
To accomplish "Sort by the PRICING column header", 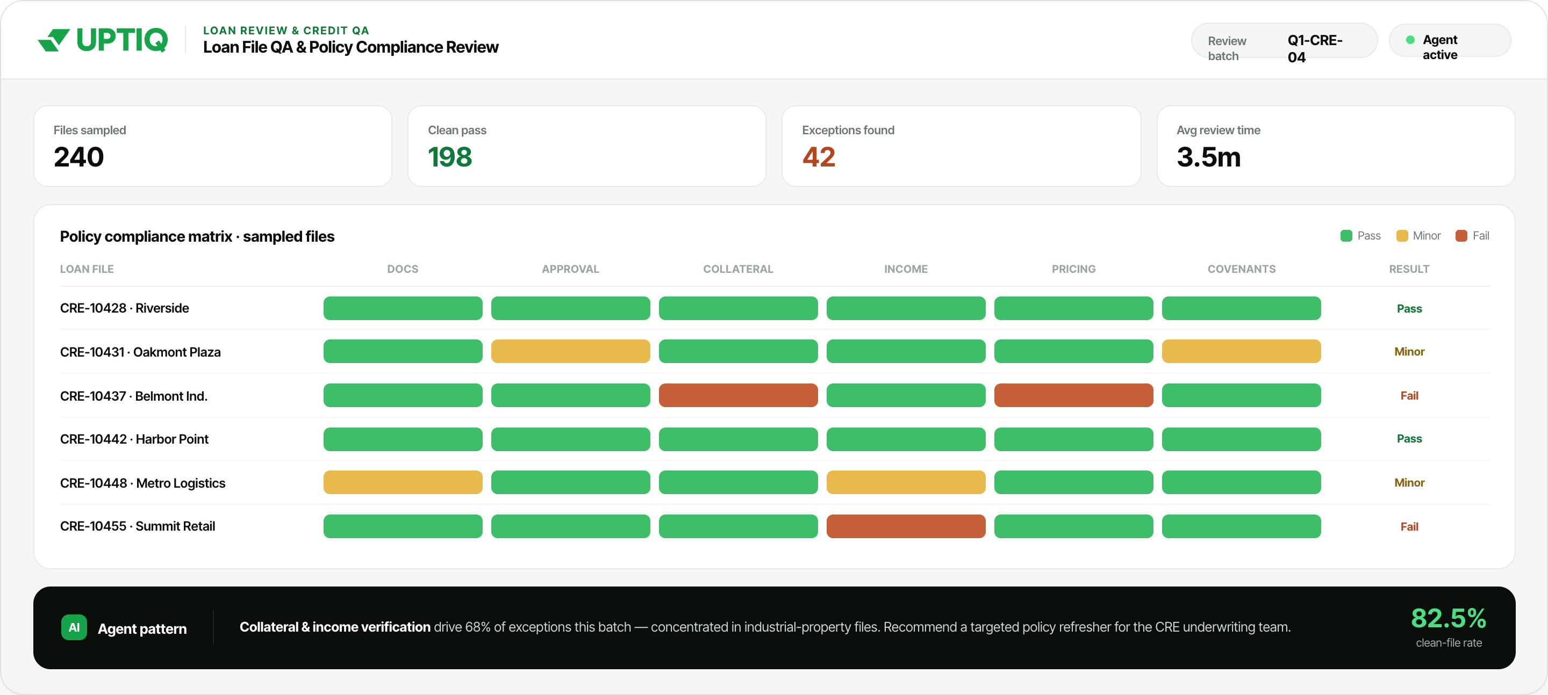I will coord(1073,269).
